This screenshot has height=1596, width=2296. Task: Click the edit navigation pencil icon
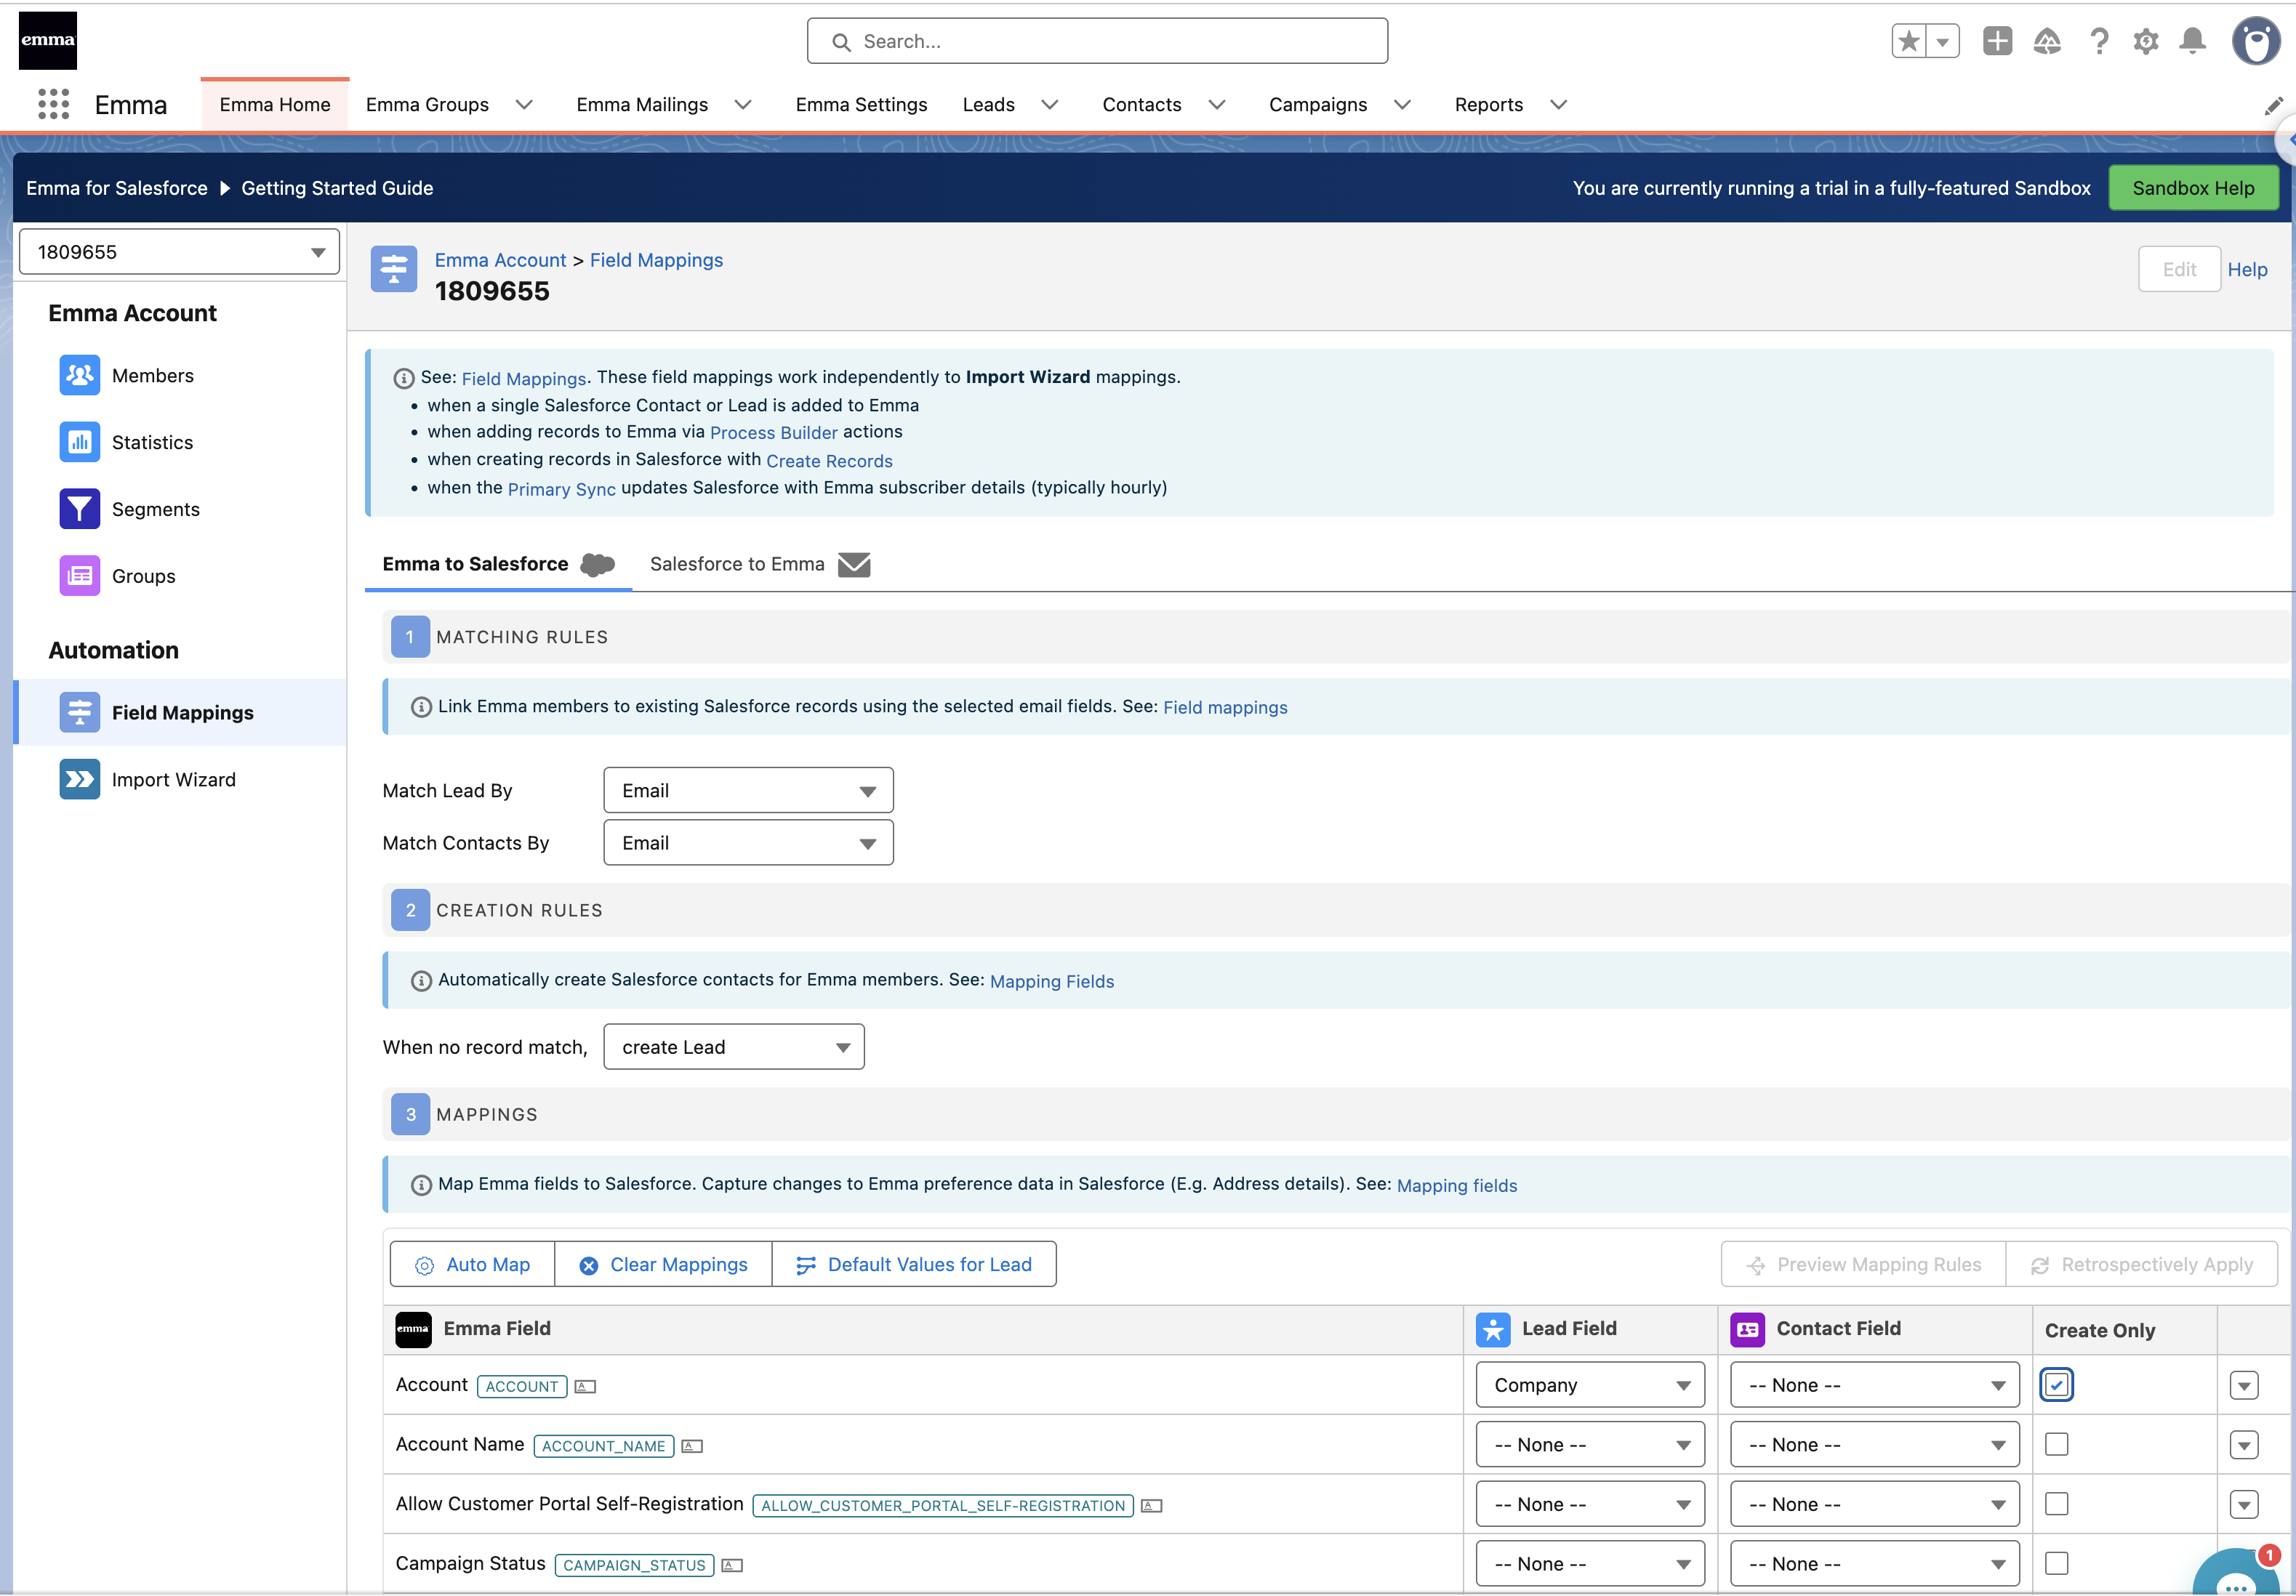(2273, 106)
